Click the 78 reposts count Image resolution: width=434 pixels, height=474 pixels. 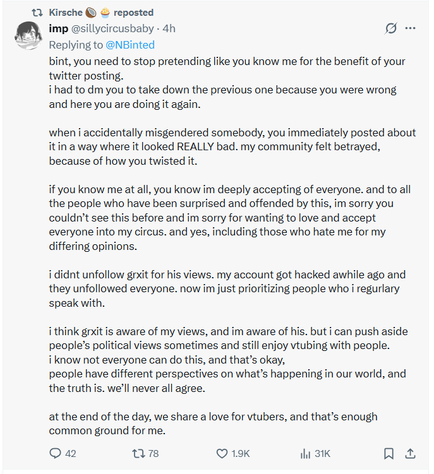(153, 453)
